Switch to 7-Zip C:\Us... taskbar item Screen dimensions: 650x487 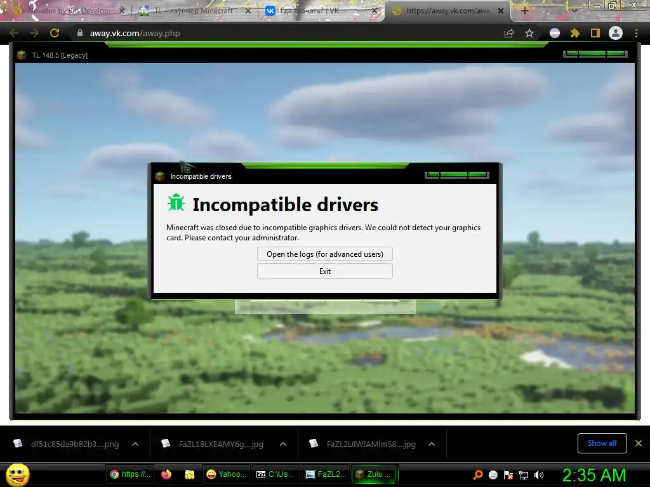pos(275,474)
